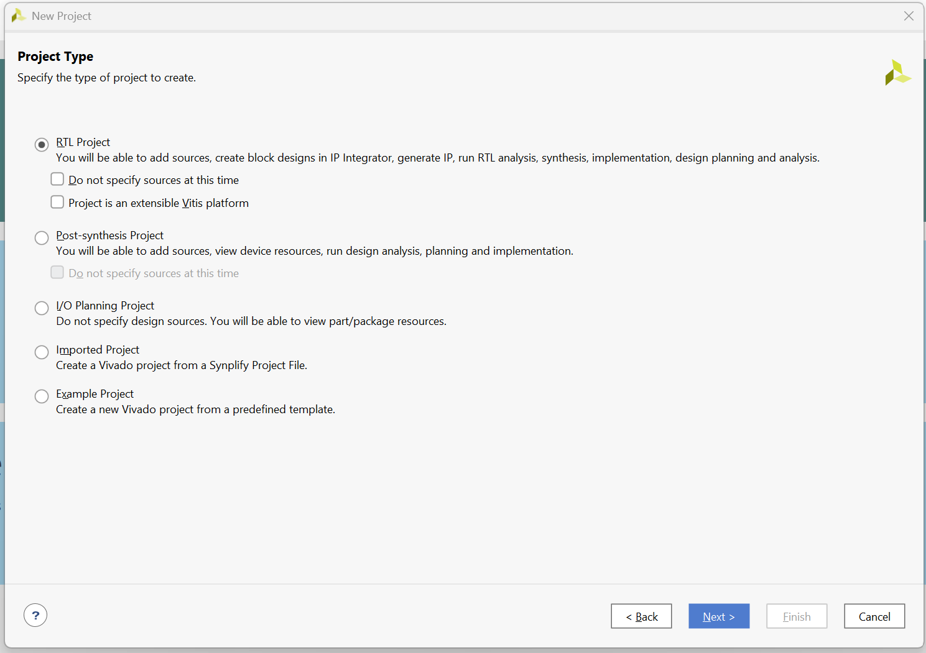Choose Imported Project radio button

[42, 352]
